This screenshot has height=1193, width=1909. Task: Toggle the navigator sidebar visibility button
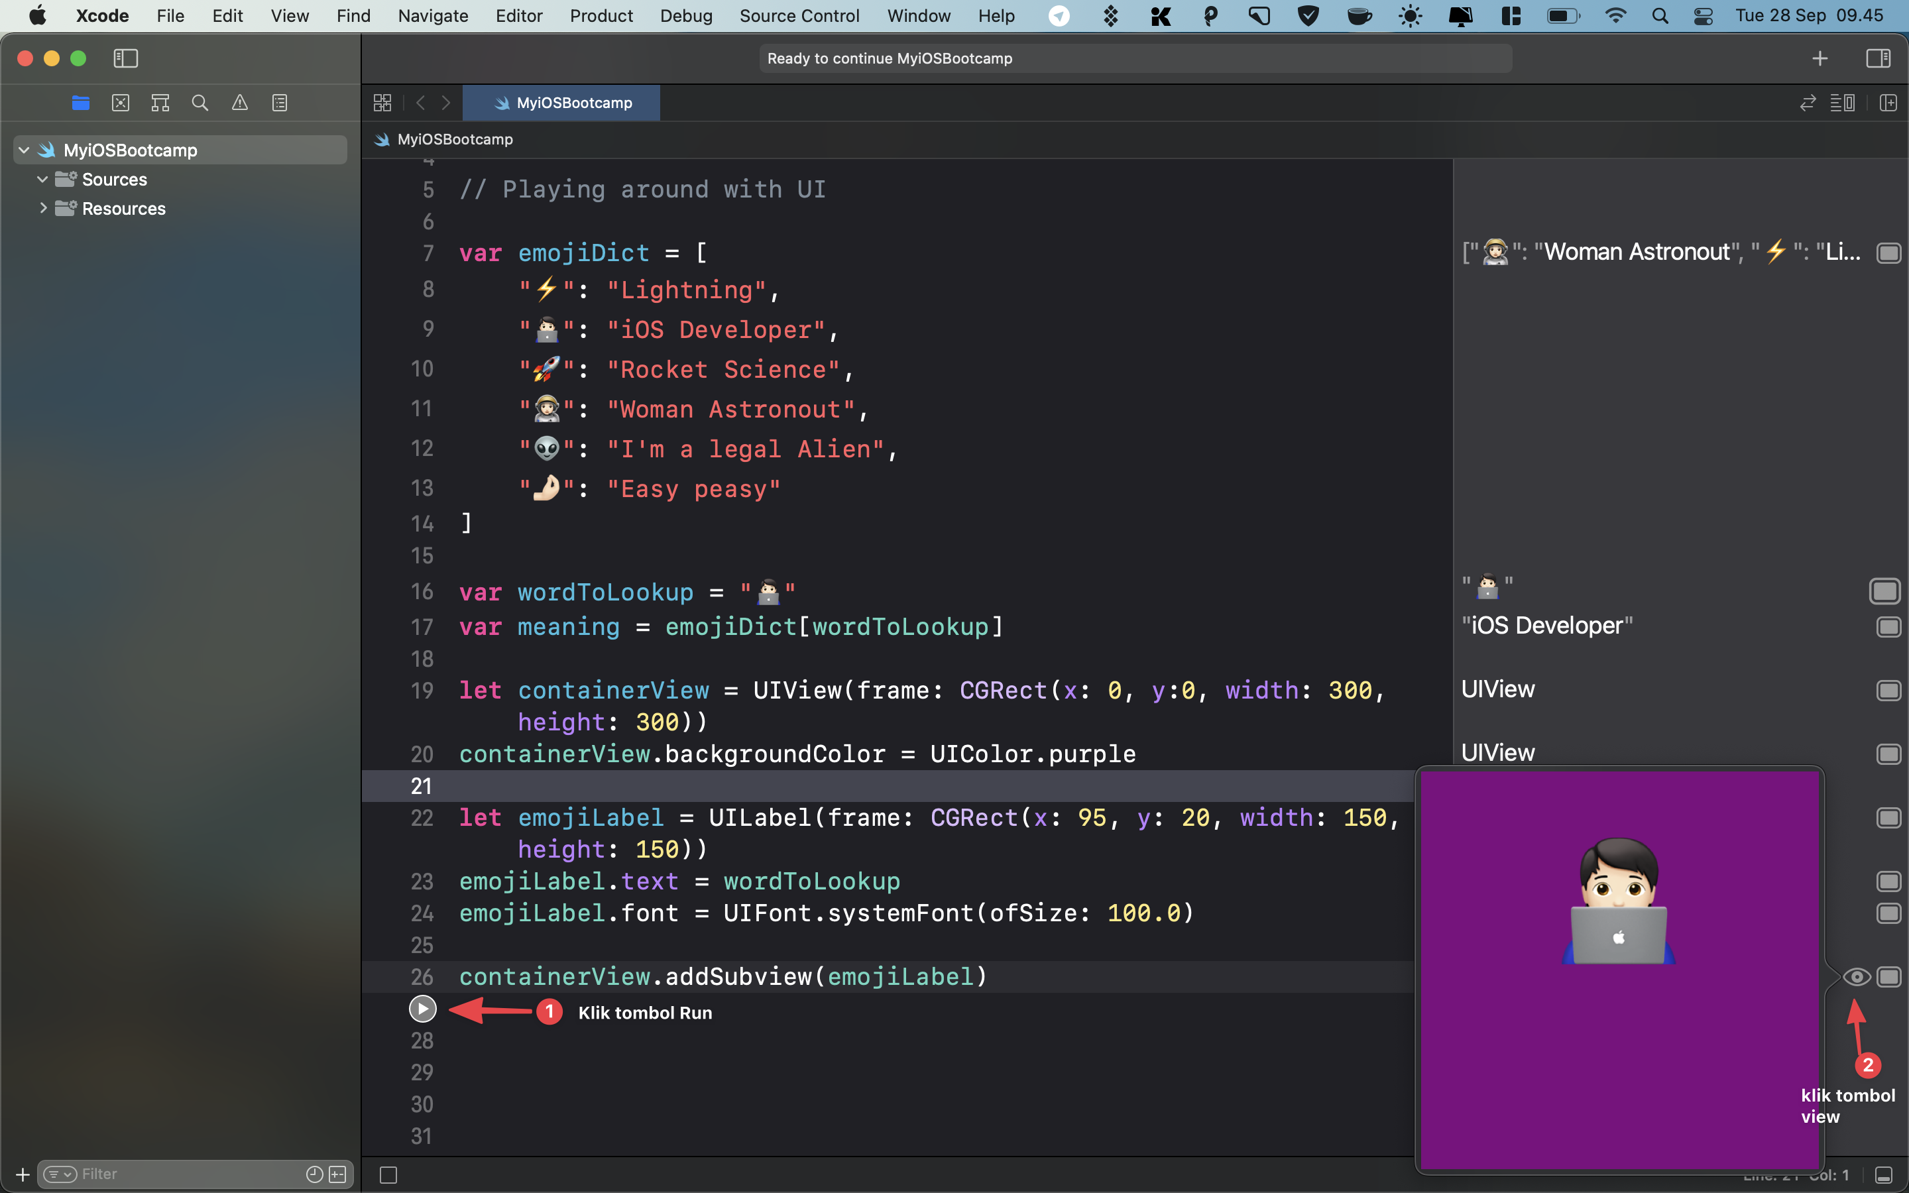pyautogui.click(x=125, y=58)
